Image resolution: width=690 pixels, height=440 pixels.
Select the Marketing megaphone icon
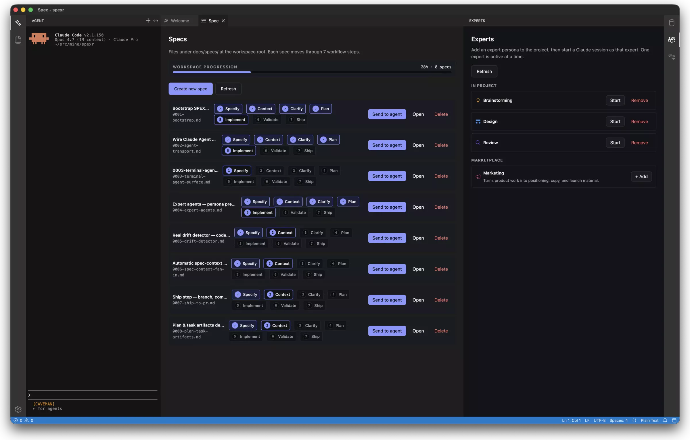pyautogui.click(x=478, y=176)
